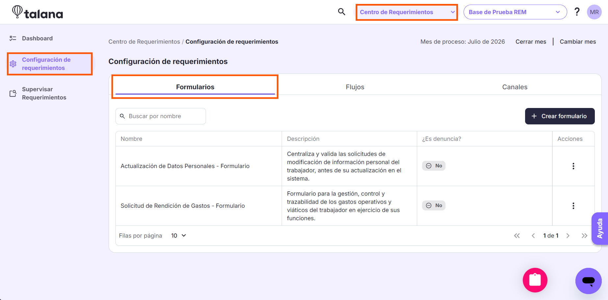Go to previous page of table
This screenshot has width=608, height=300.
click(x=533, y=236)
